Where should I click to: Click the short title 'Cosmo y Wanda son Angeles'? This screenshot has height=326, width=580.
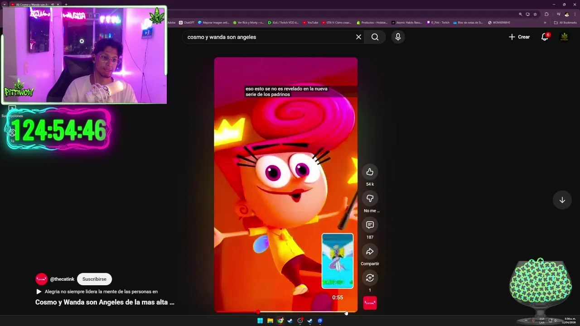point(105,302)
